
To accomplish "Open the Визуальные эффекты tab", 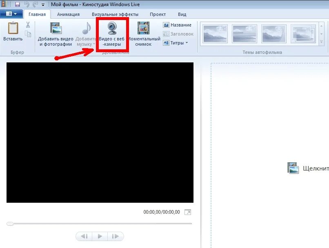I will click(115, 14).
